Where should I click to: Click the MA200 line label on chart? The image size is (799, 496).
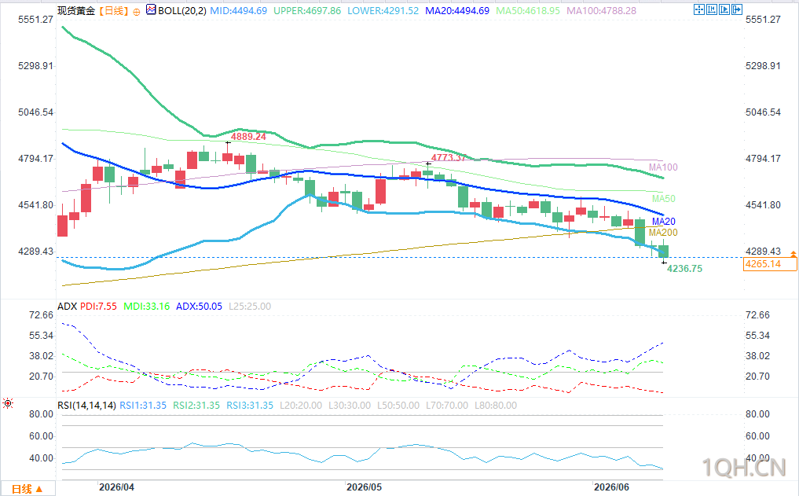click(x=663, y=233)
